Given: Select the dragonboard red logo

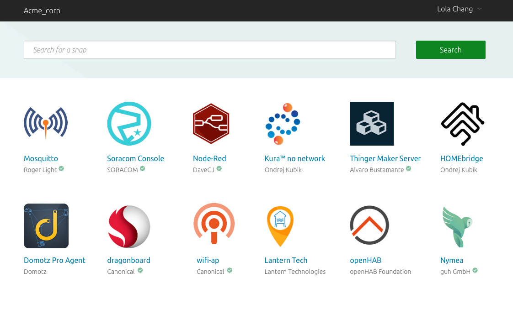Looking at the screenshot, I should click(129, 226).
